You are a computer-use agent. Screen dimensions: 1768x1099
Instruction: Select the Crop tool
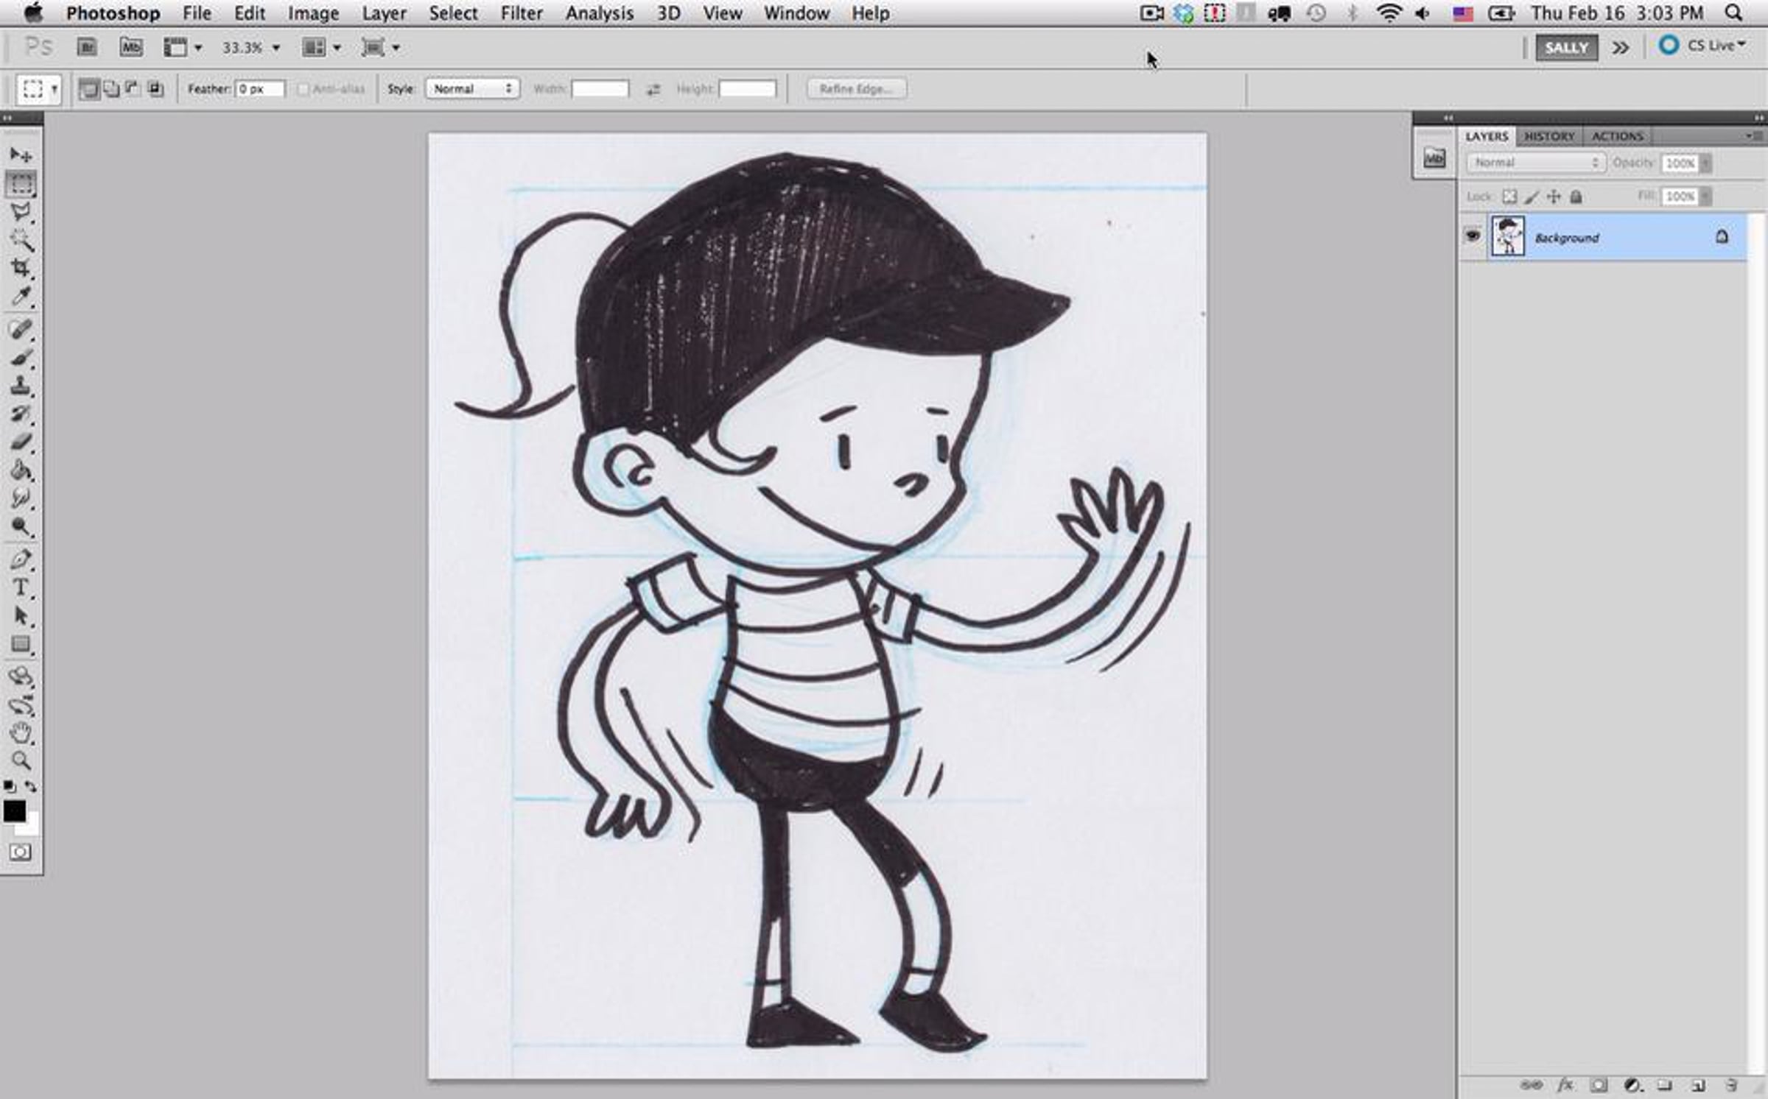coord(20,268)
